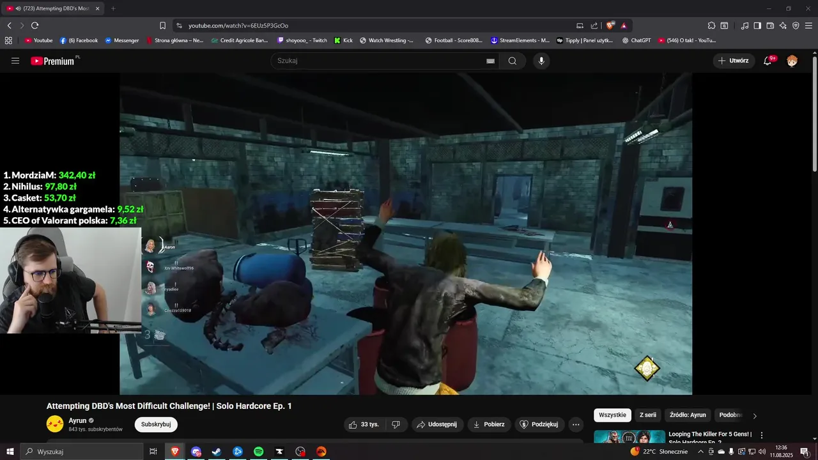Open Windows Start menu
The image size is (818, 460).
pos(10,452)
